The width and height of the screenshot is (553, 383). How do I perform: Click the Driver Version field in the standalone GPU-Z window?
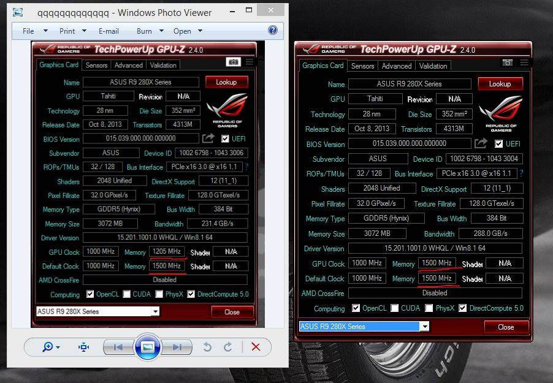tap(435, 248)
